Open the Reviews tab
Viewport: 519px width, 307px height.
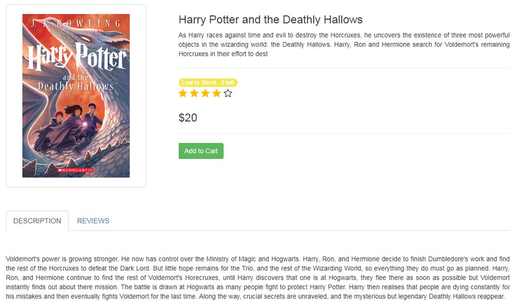coord(93,221)
